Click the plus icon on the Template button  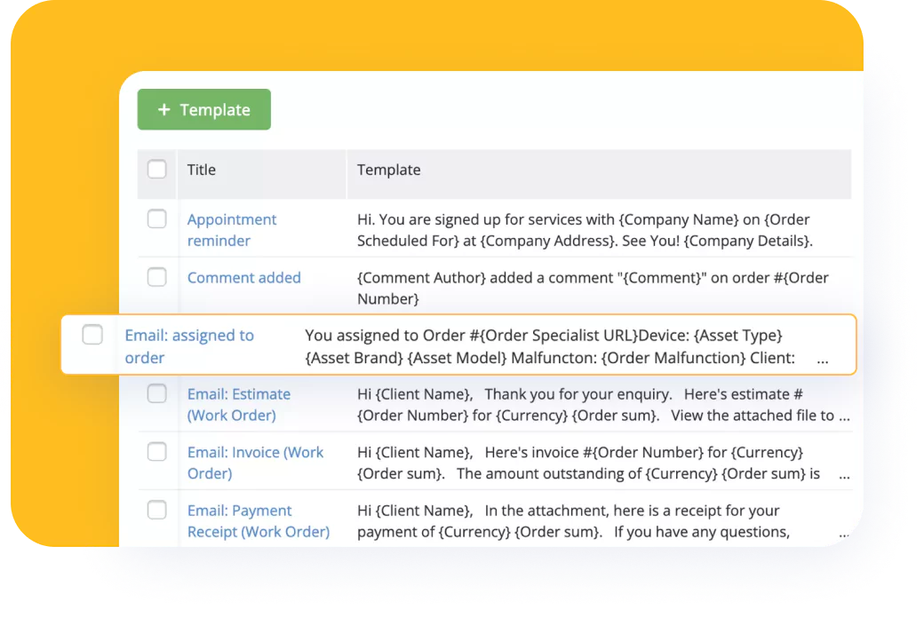coord(163,110)
